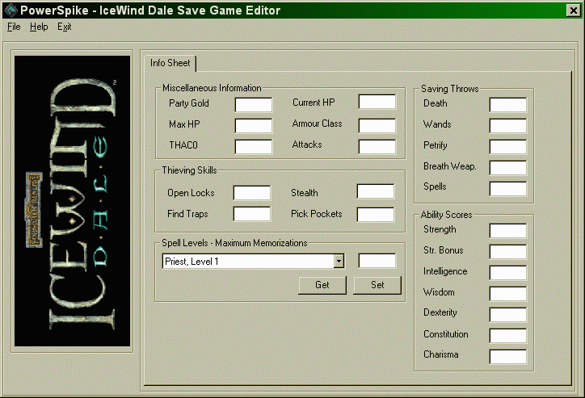Click the Wisdom ability score field

coord(507,293)
